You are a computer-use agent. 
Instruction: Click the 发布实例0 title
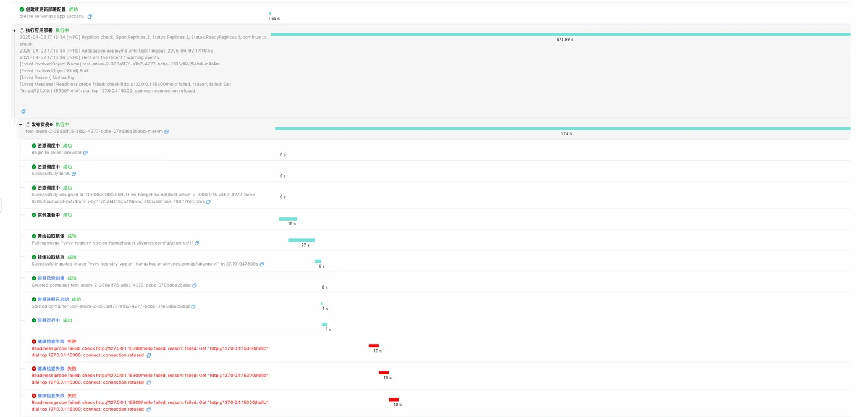[x=42, y=125]
